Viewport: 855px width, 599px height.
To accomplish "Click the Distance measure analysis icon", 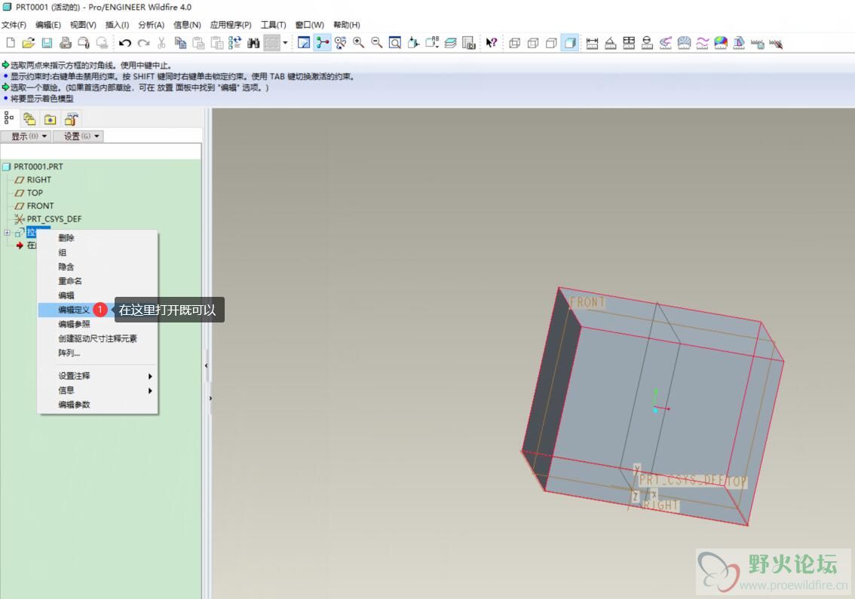I will [592, 42].
